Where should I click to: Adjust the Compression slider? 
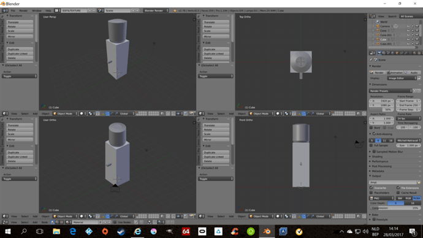395,208
